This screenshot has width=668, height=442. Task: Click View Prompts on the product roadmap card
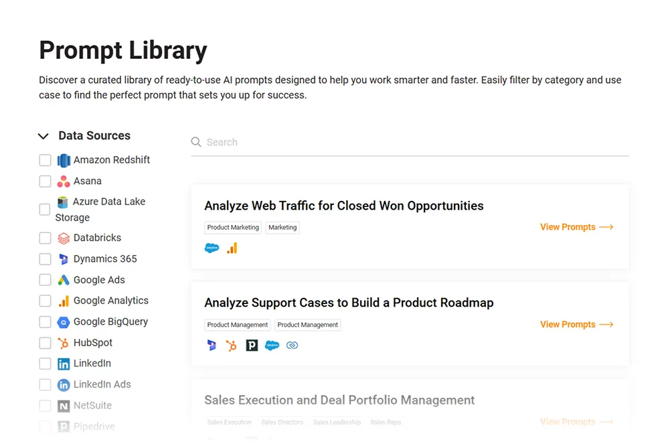pyautogui.click(x=576, y=324)
